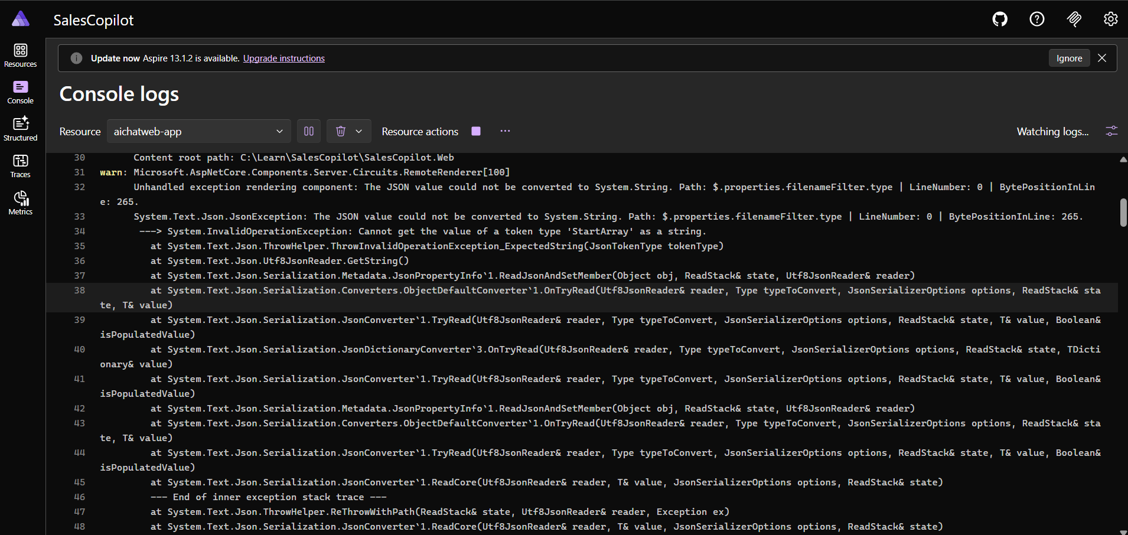Open the log filter options
The height and width of the screenshot is (535, 1128).
pyautogui.click(x=1112, y=131)
